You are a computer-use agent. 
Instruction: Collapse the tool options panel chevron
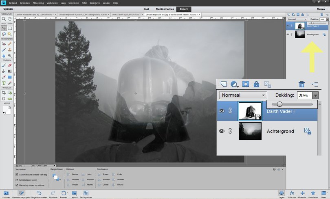pos(283,169)
